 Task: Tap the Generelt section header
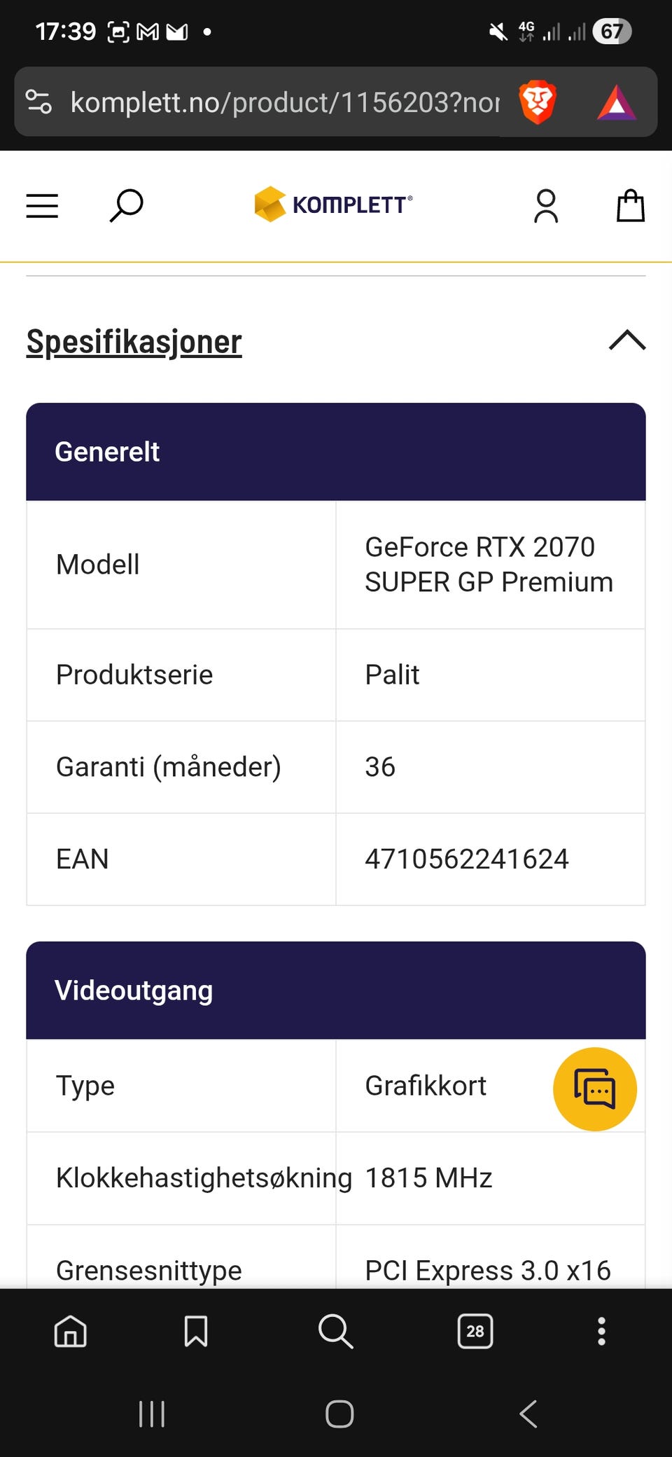(336, 452)
